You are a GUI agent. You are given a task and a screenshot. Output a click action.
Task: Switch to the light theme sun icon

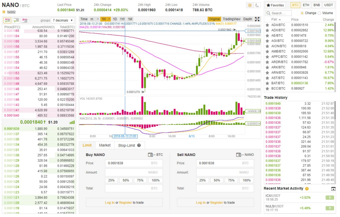pos(250,5)
